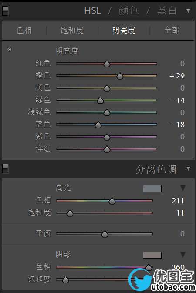Click the 阴影 饱和度 slider handle
This screenshot has height=293, width=196.
coord(65,280)
